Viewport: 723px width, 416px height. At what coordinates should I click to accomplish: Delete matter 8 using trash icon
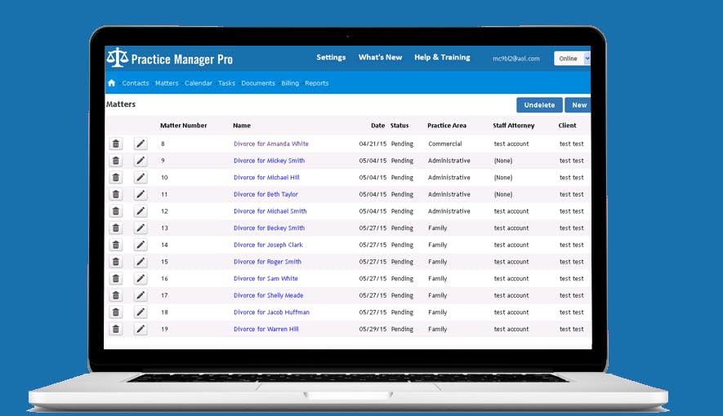pos(116,144)
